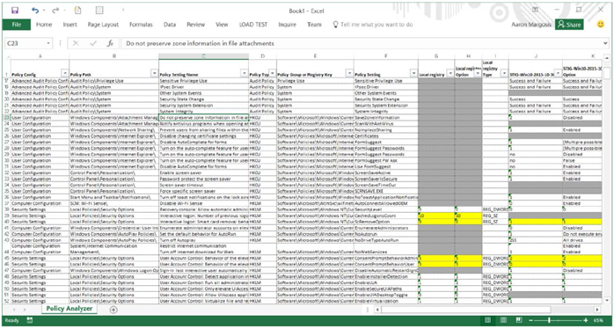614x329 pixels.
Task: Open the Policy Setting Name filter dropdown
Action: [x=244, y=74]
